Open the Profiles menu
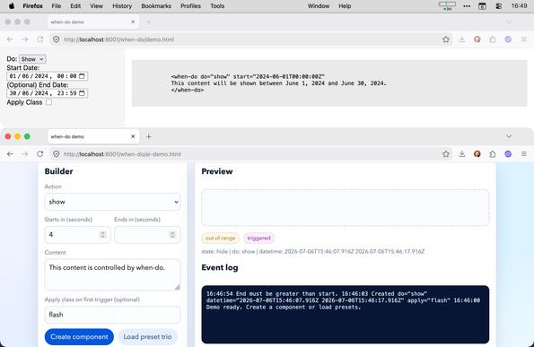Viewport: 534px width, 347px height. pos(190,6)
